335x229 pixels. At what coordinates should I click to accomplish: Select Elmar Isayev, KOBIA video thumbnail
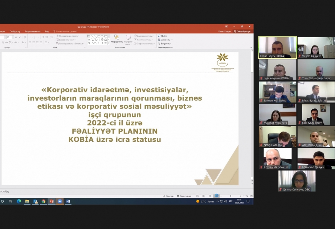278,48
